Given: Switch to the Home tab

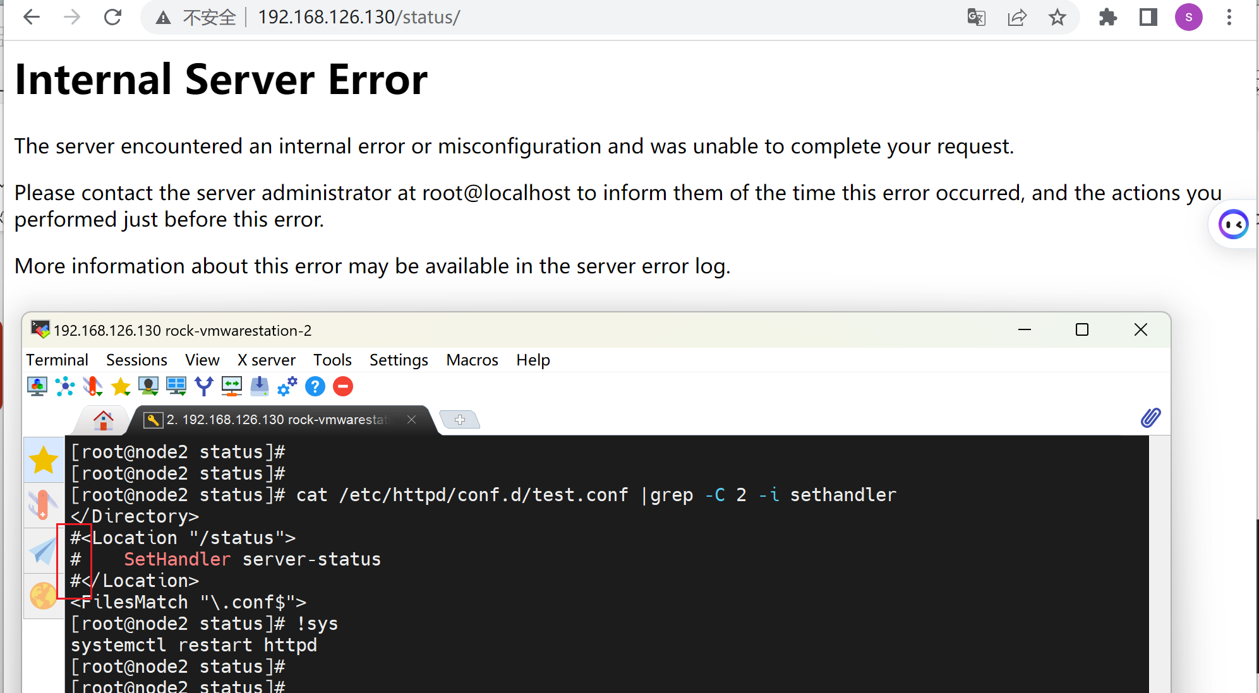Looking at the screenshot, I should coord(103,420).
